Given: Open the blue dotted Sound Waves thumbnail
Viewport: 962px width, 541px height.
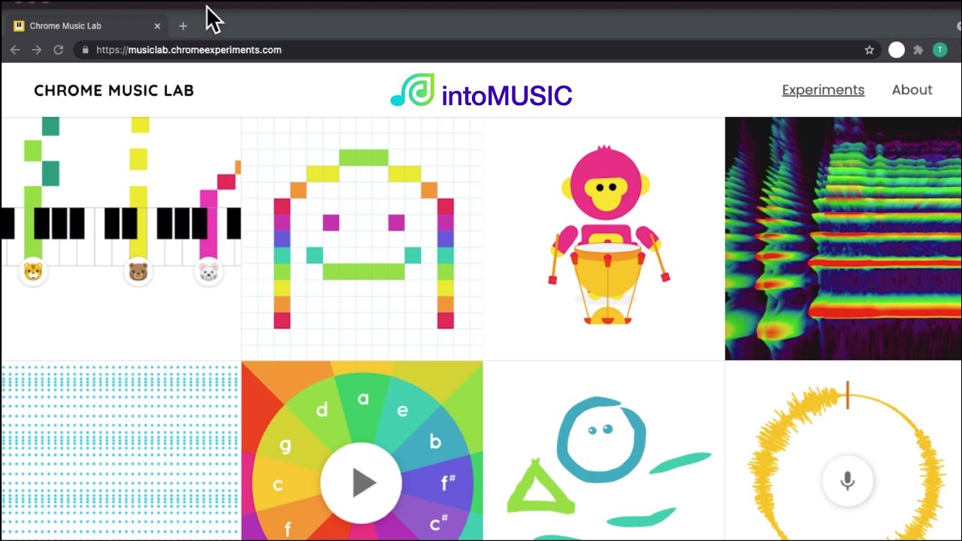Looking at the screenshot, I should click(x=121, y=451).
